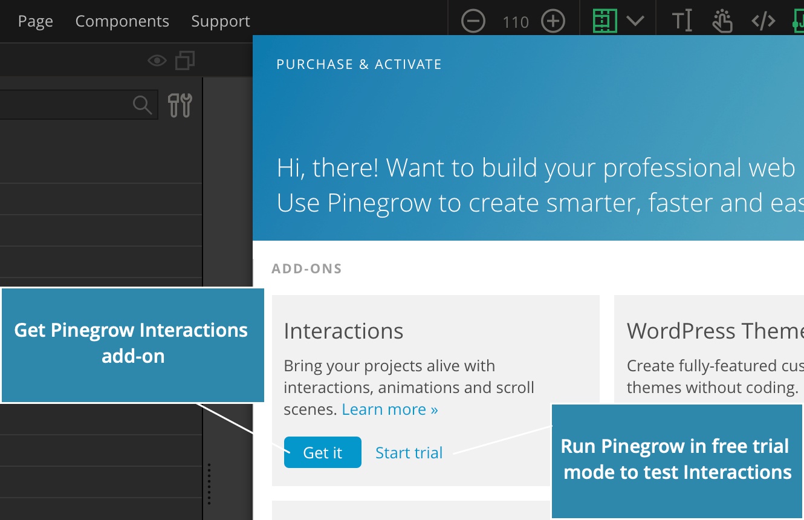Click the search magnifier icon

(142, 105)
